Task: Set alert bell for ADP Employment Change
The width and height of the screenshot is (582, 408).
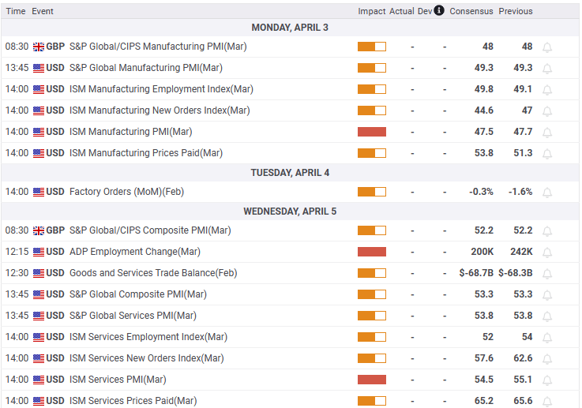Action: (x=547, y=253)
